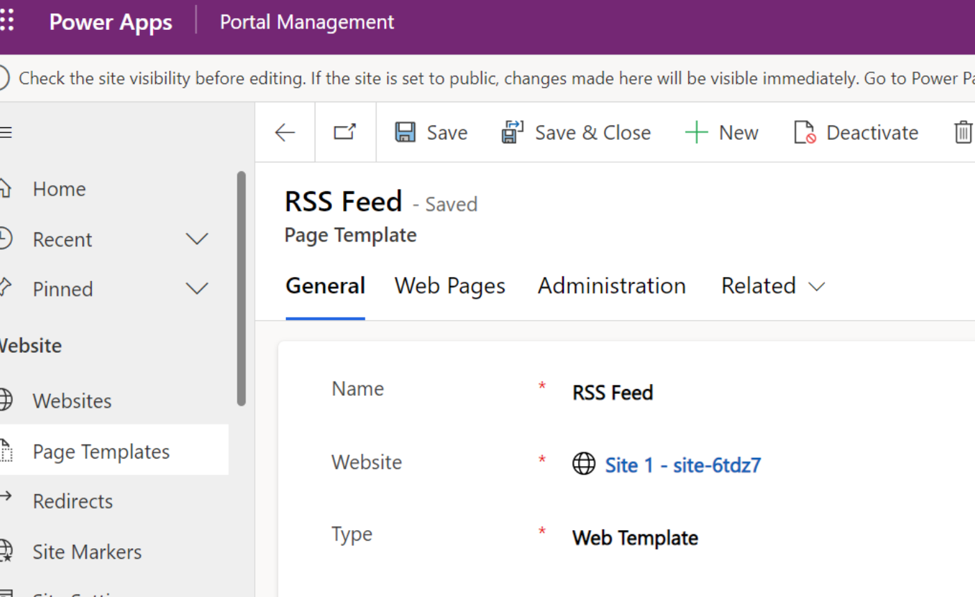Open the Site 1 - site-6tdz7 link
975x597 pixels.
click(683, 465)
